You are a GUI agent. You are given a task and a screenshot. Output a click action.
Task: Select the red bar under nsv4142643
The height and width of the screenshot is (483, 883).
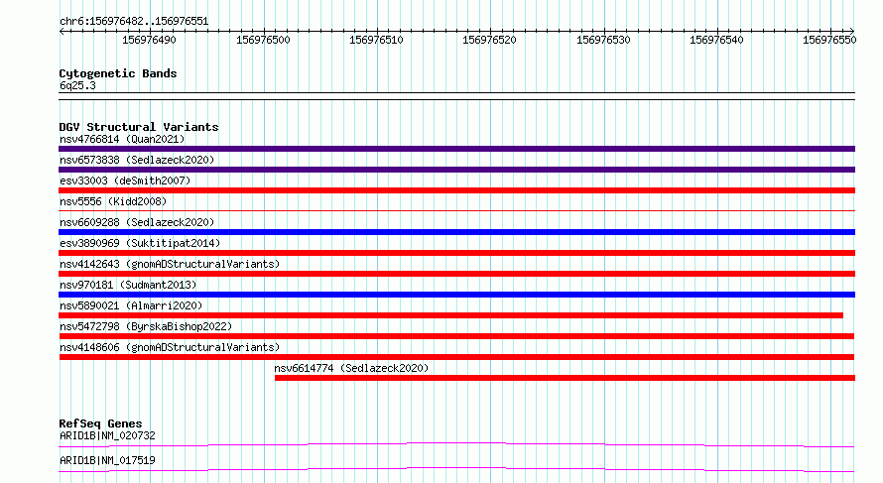coord(456,274)
